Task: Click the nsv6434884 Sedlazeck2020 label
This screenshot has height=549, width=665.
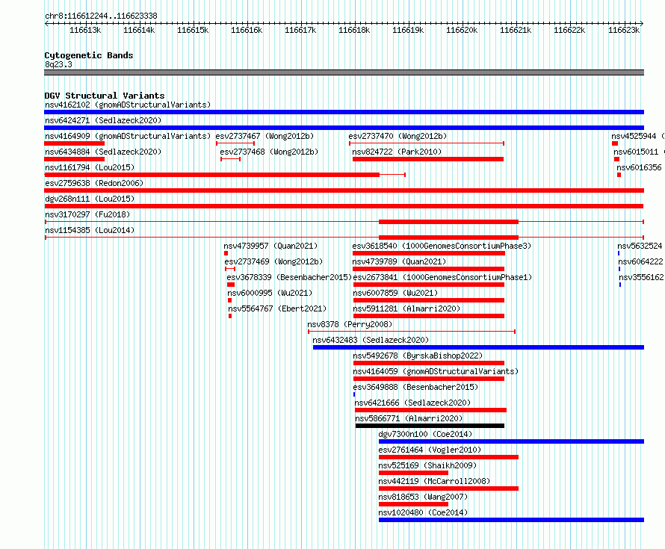Action: click(x=103, y=152)
